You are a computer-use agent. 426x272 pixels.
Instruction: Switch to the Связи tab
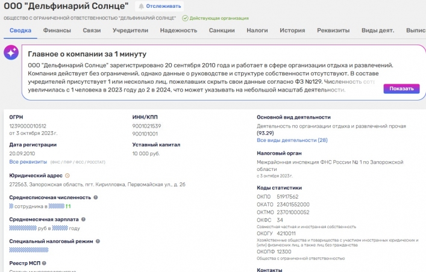coord(92,30)
